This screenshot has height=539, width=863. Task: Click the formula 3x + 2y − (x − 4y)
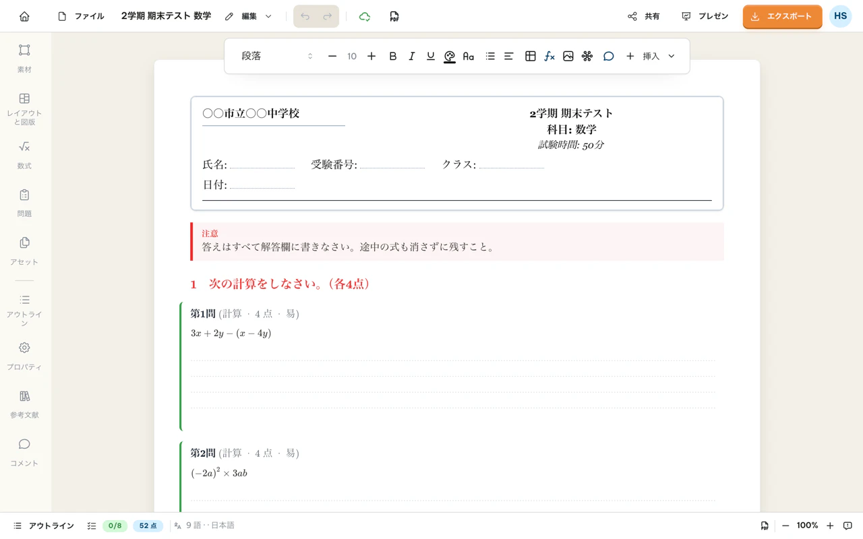231,334
